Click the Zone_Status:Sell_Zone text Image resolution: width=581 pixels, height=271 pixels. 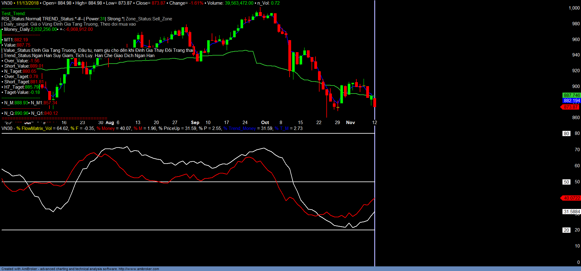149,19
